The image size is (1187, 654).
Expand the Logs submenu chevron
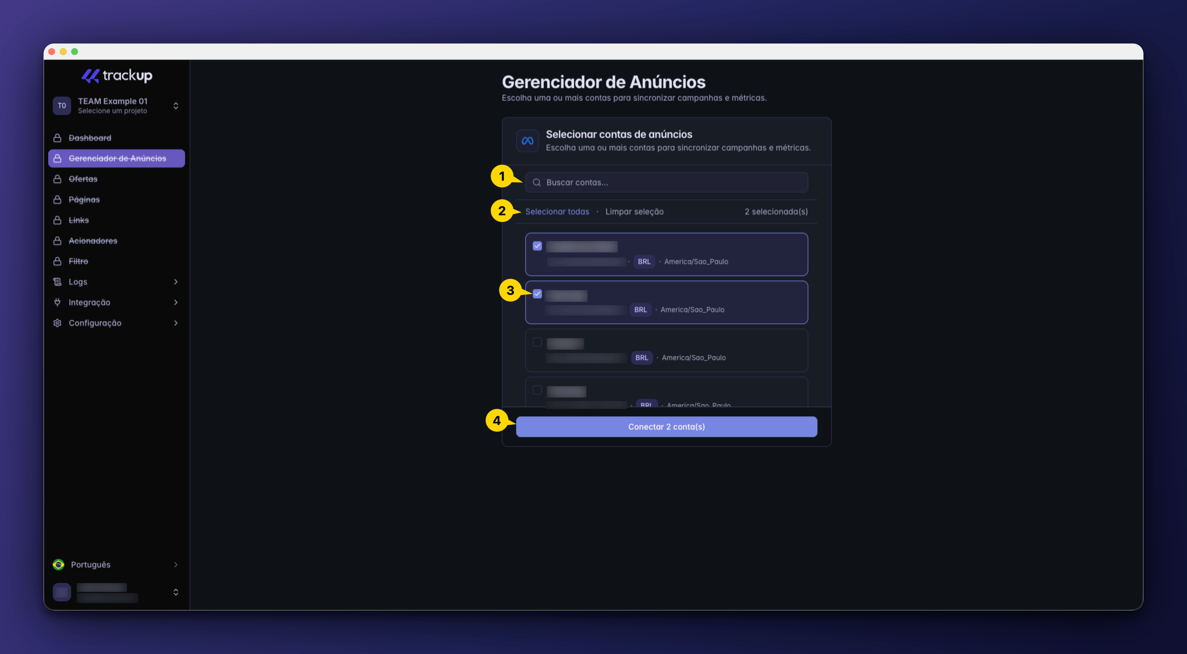pyautogui.click(x=176, y=281)
